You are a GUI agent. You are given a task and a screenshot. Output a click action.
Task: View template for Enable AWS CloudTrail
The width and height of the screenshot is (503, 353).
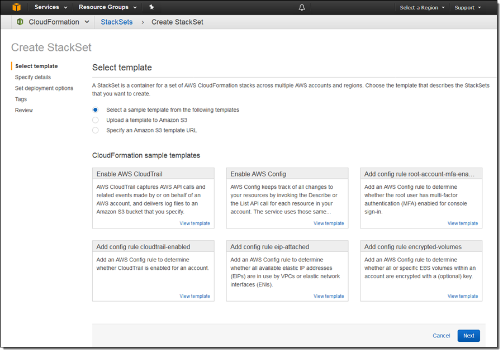[x=194, y=223]
